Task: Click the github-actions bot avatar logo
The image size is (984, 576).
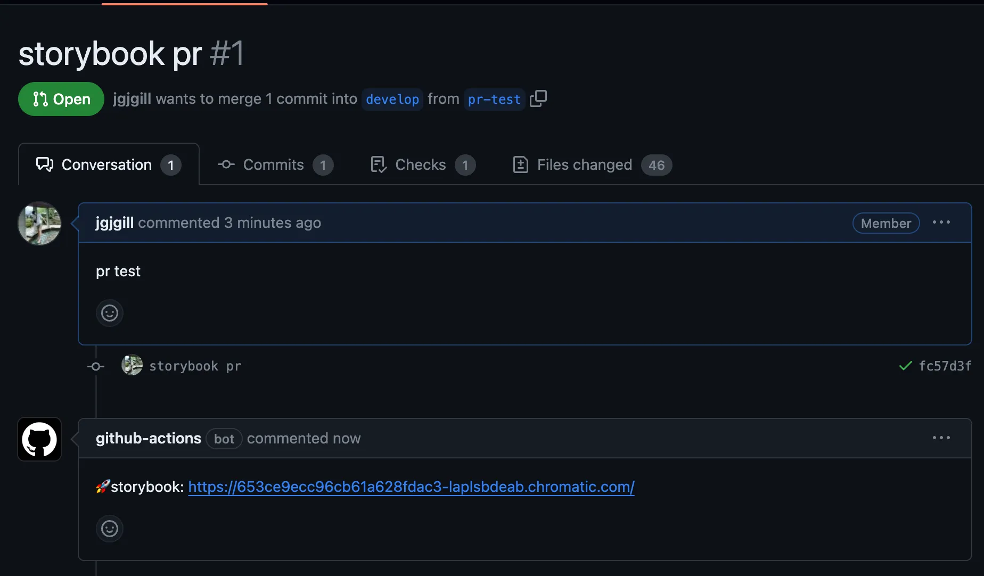Action: 39,439
